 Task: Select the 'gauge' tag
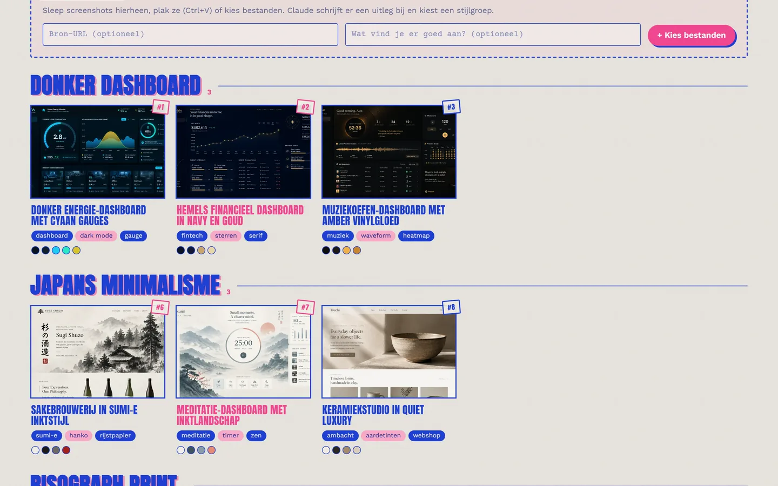coord(133,236)
